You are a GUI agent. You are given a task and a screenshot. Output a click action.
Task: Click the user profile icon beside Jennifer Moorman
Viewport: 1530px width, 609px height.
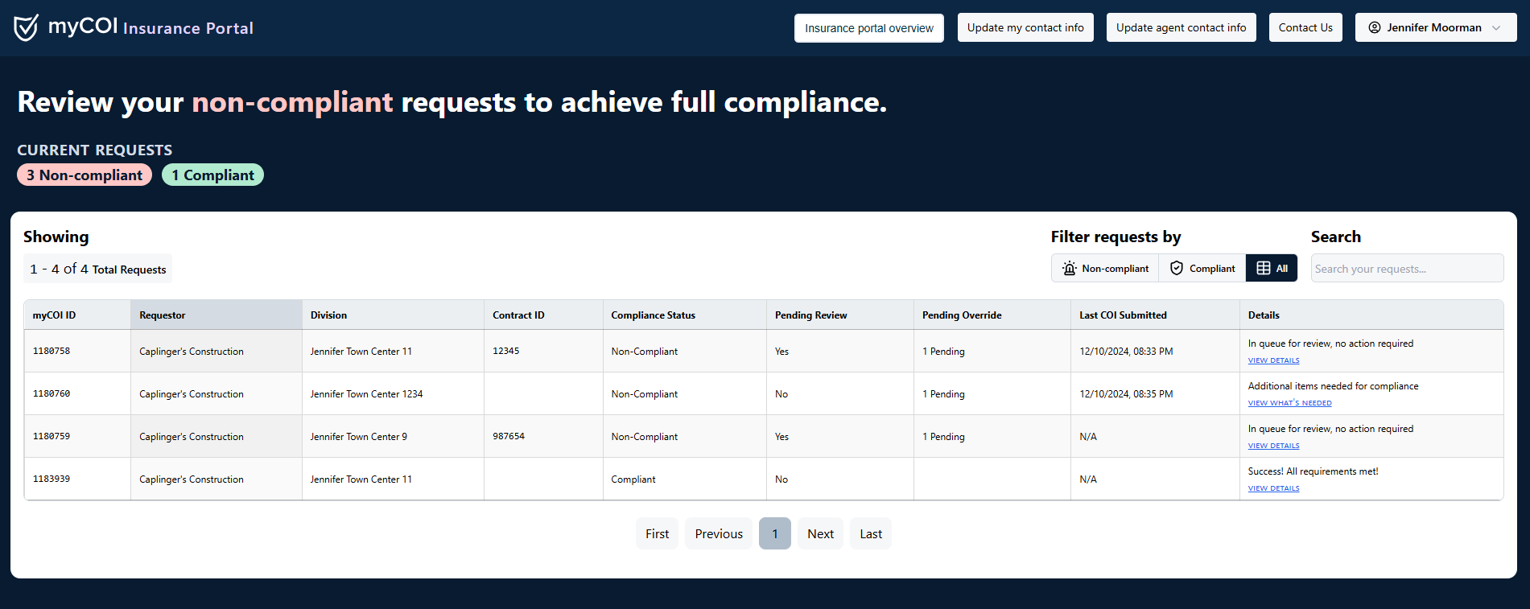coord(1375,27)
